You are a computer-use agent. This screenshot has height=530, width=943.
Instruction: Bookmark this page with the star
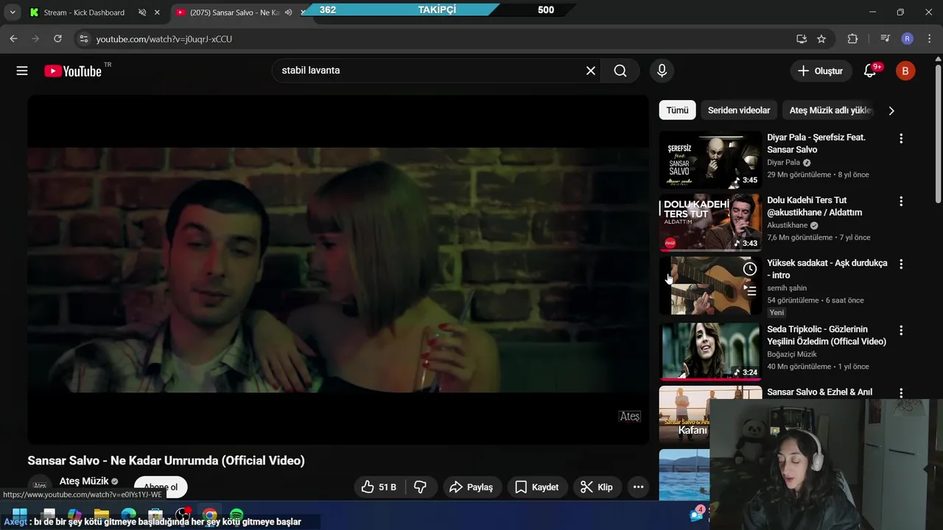(821, 39)
